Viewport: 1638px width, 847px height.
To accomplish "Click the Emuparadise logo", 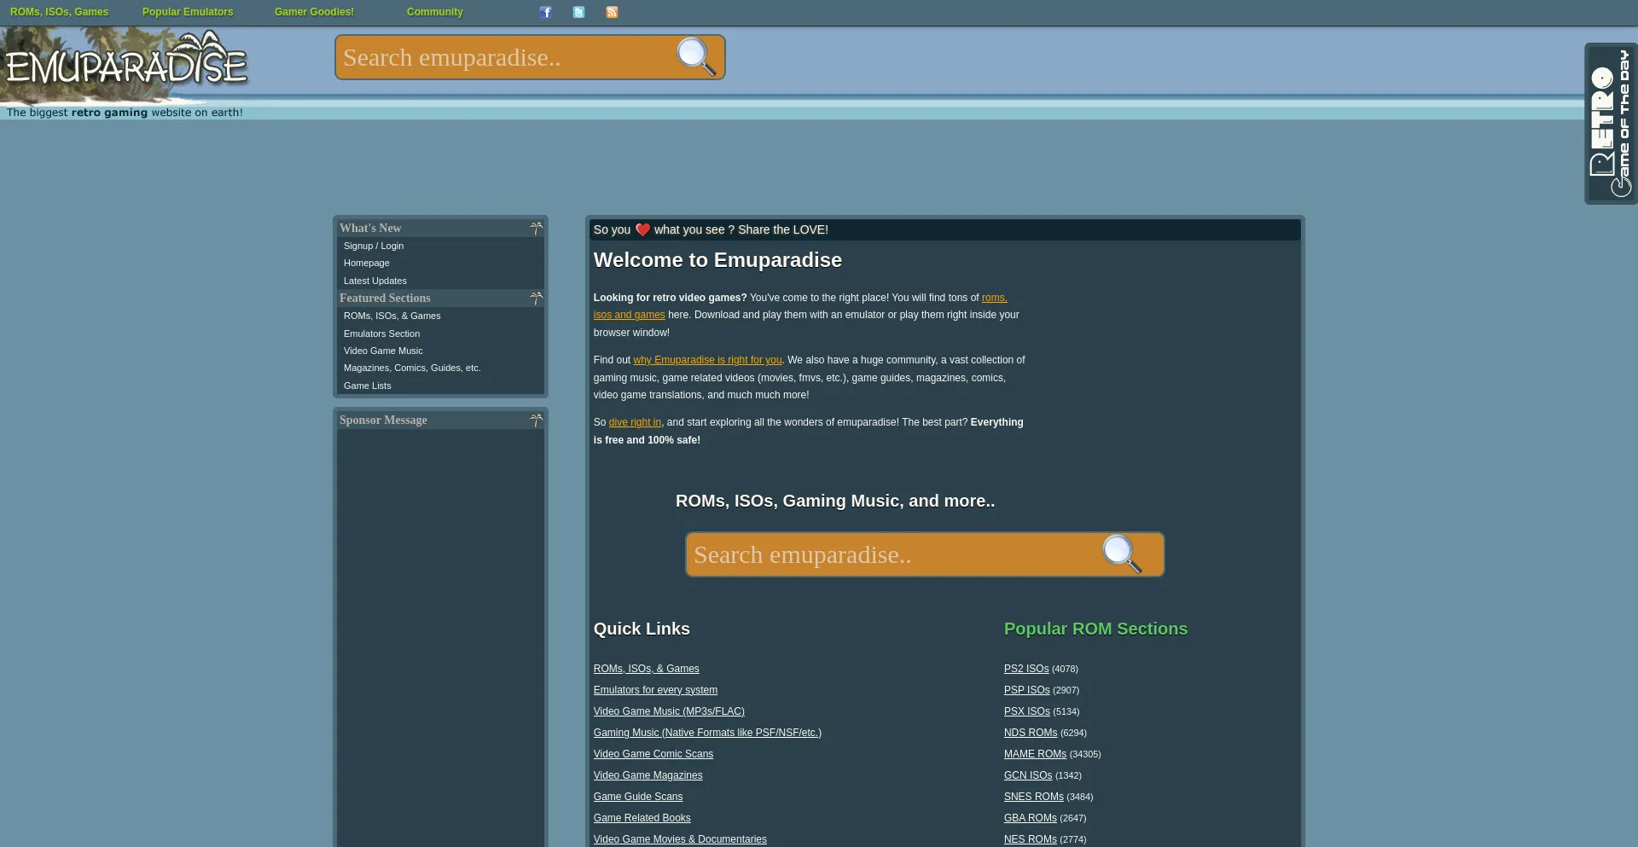I will [x=126, y=64].
